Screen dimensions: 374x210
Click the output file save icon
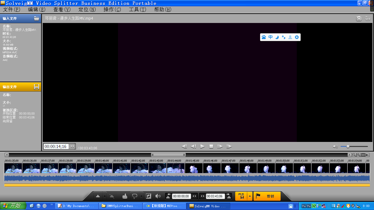click(36, 87)
